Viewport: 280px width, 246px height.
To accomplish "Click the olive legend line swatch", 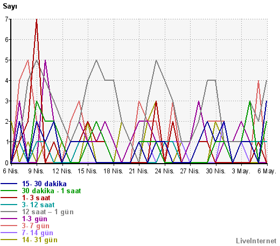I will point(9,240).
